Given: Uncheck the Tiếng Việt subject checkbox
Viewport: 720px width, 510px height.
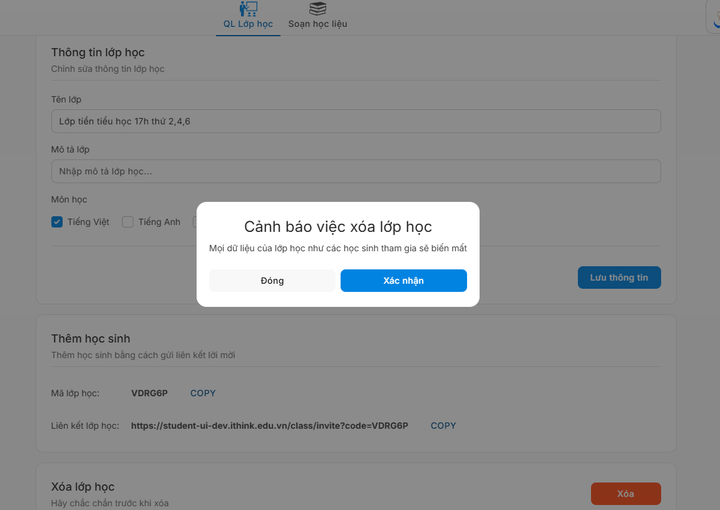Looking at the screenshot, I should pos(57,221).
